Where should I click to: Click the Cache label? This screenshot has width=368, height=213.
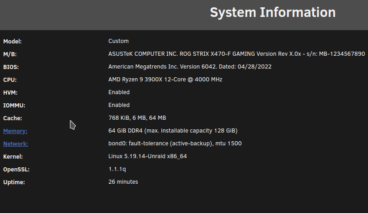(13, 118)
